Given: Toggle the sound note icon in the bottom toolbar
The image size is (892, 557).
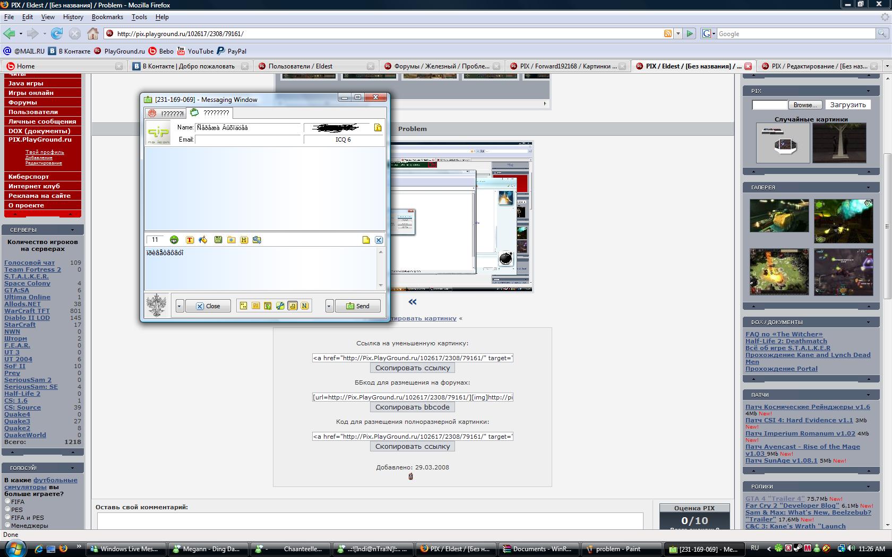Looking at the screenshot, I should pyautogui.click(x=293, y=306).
